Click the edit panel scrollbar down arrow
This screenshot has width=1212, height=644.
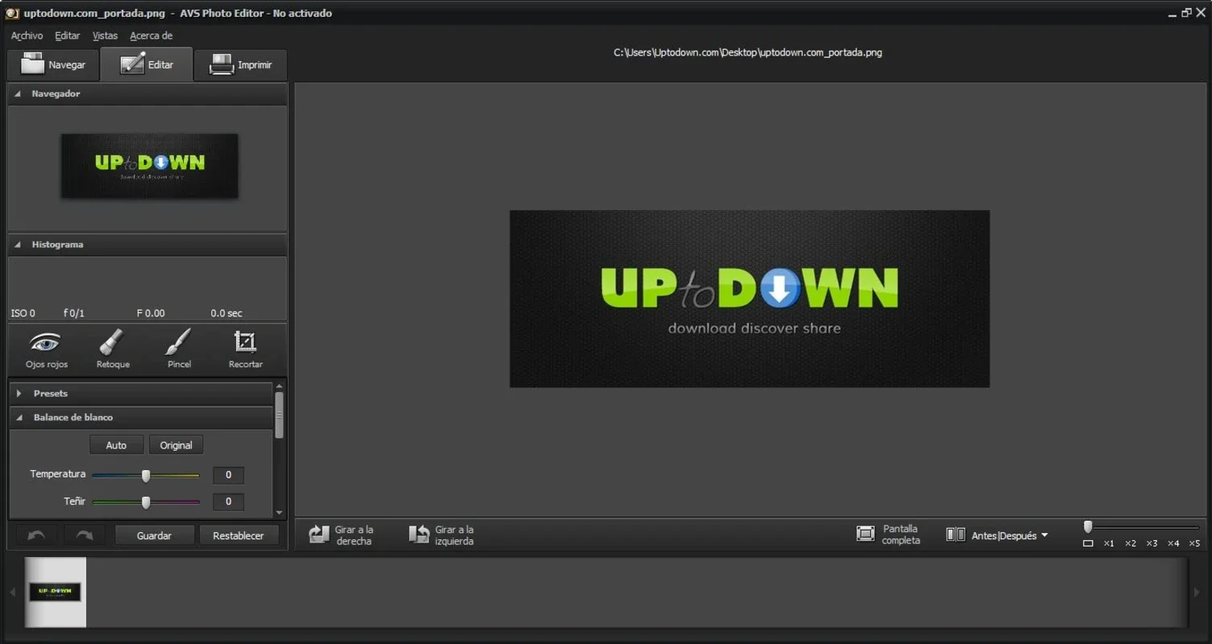pos(280,513)
